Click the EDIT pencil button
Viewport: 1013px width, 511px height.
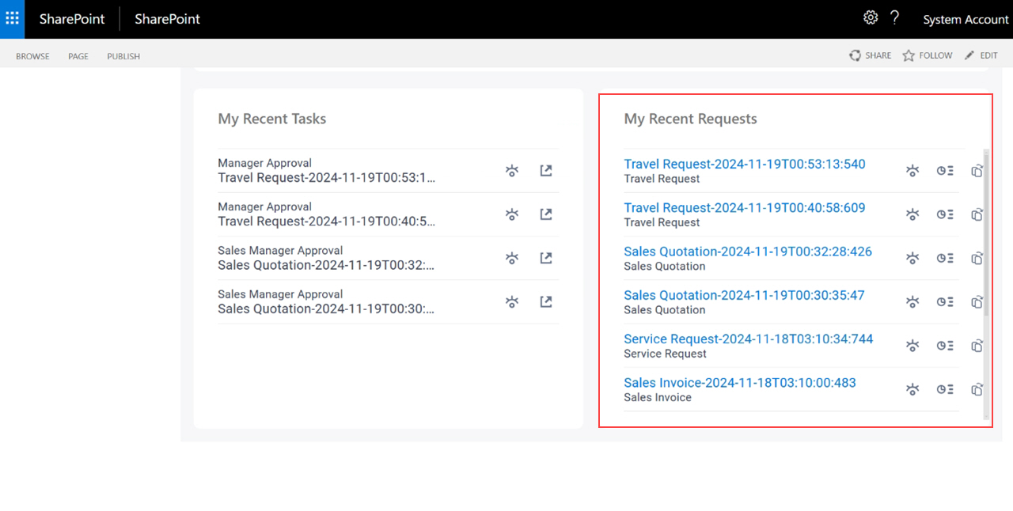[981, 55]
